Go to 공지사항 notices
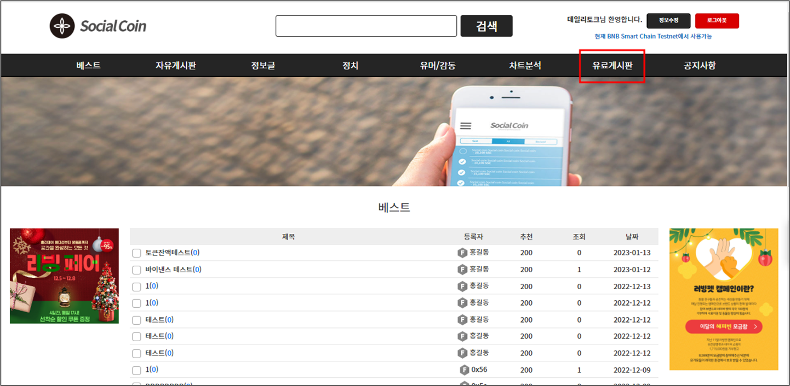This screenshot has height=386, width=790. [x=700, y=66]
